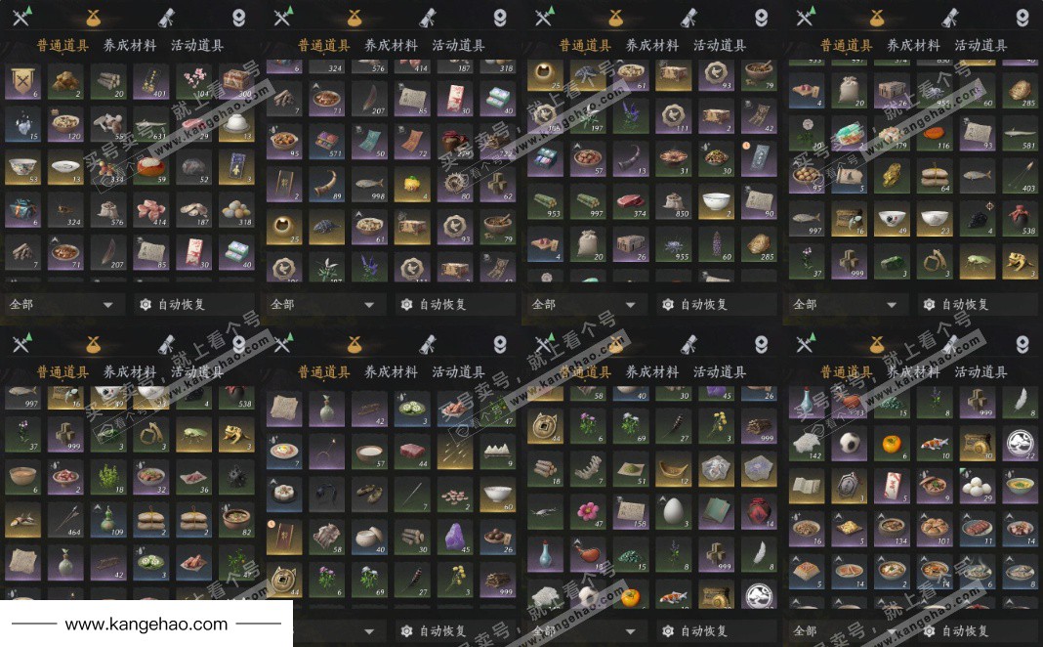Viewport: 1043px width, 647px height.
Task: Select the pink flower item showing 47
Action: [588, 512]
